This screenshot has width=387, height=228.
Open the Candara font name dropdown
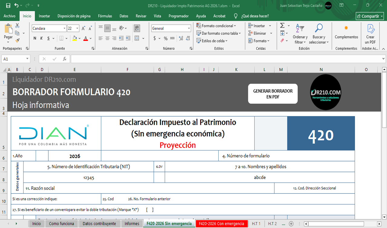(64, 28)
